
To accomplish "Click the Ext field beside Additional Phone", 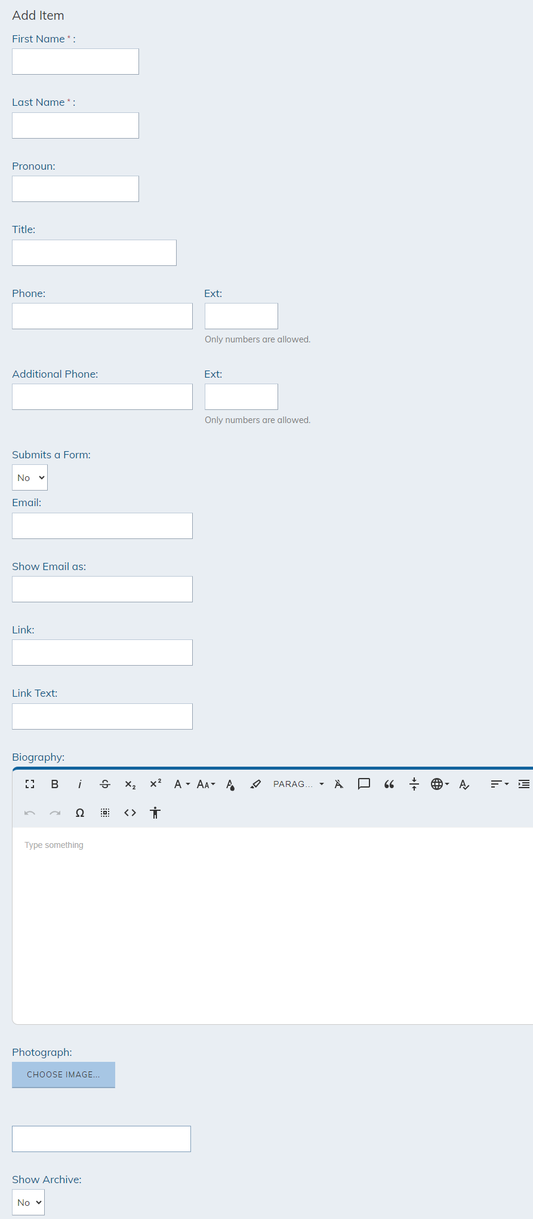I will pos(241,397).
